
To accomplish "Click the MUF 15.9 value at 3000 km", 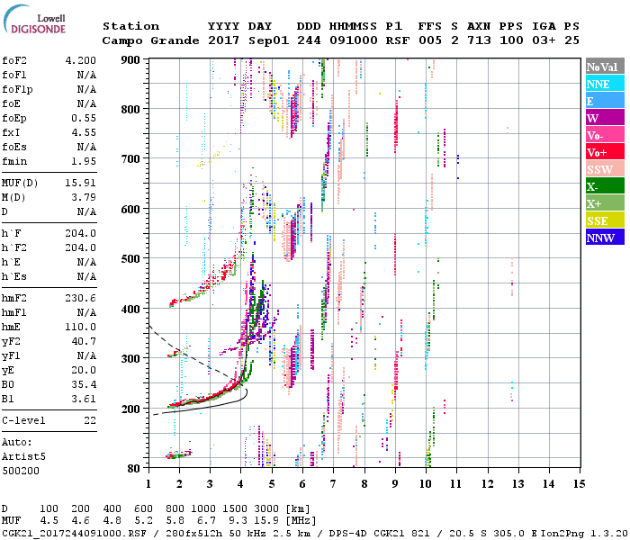I will [266, 521].
